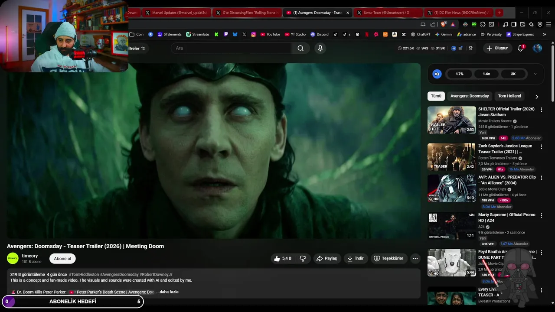Click the Paylaş share button

point(326,259)
